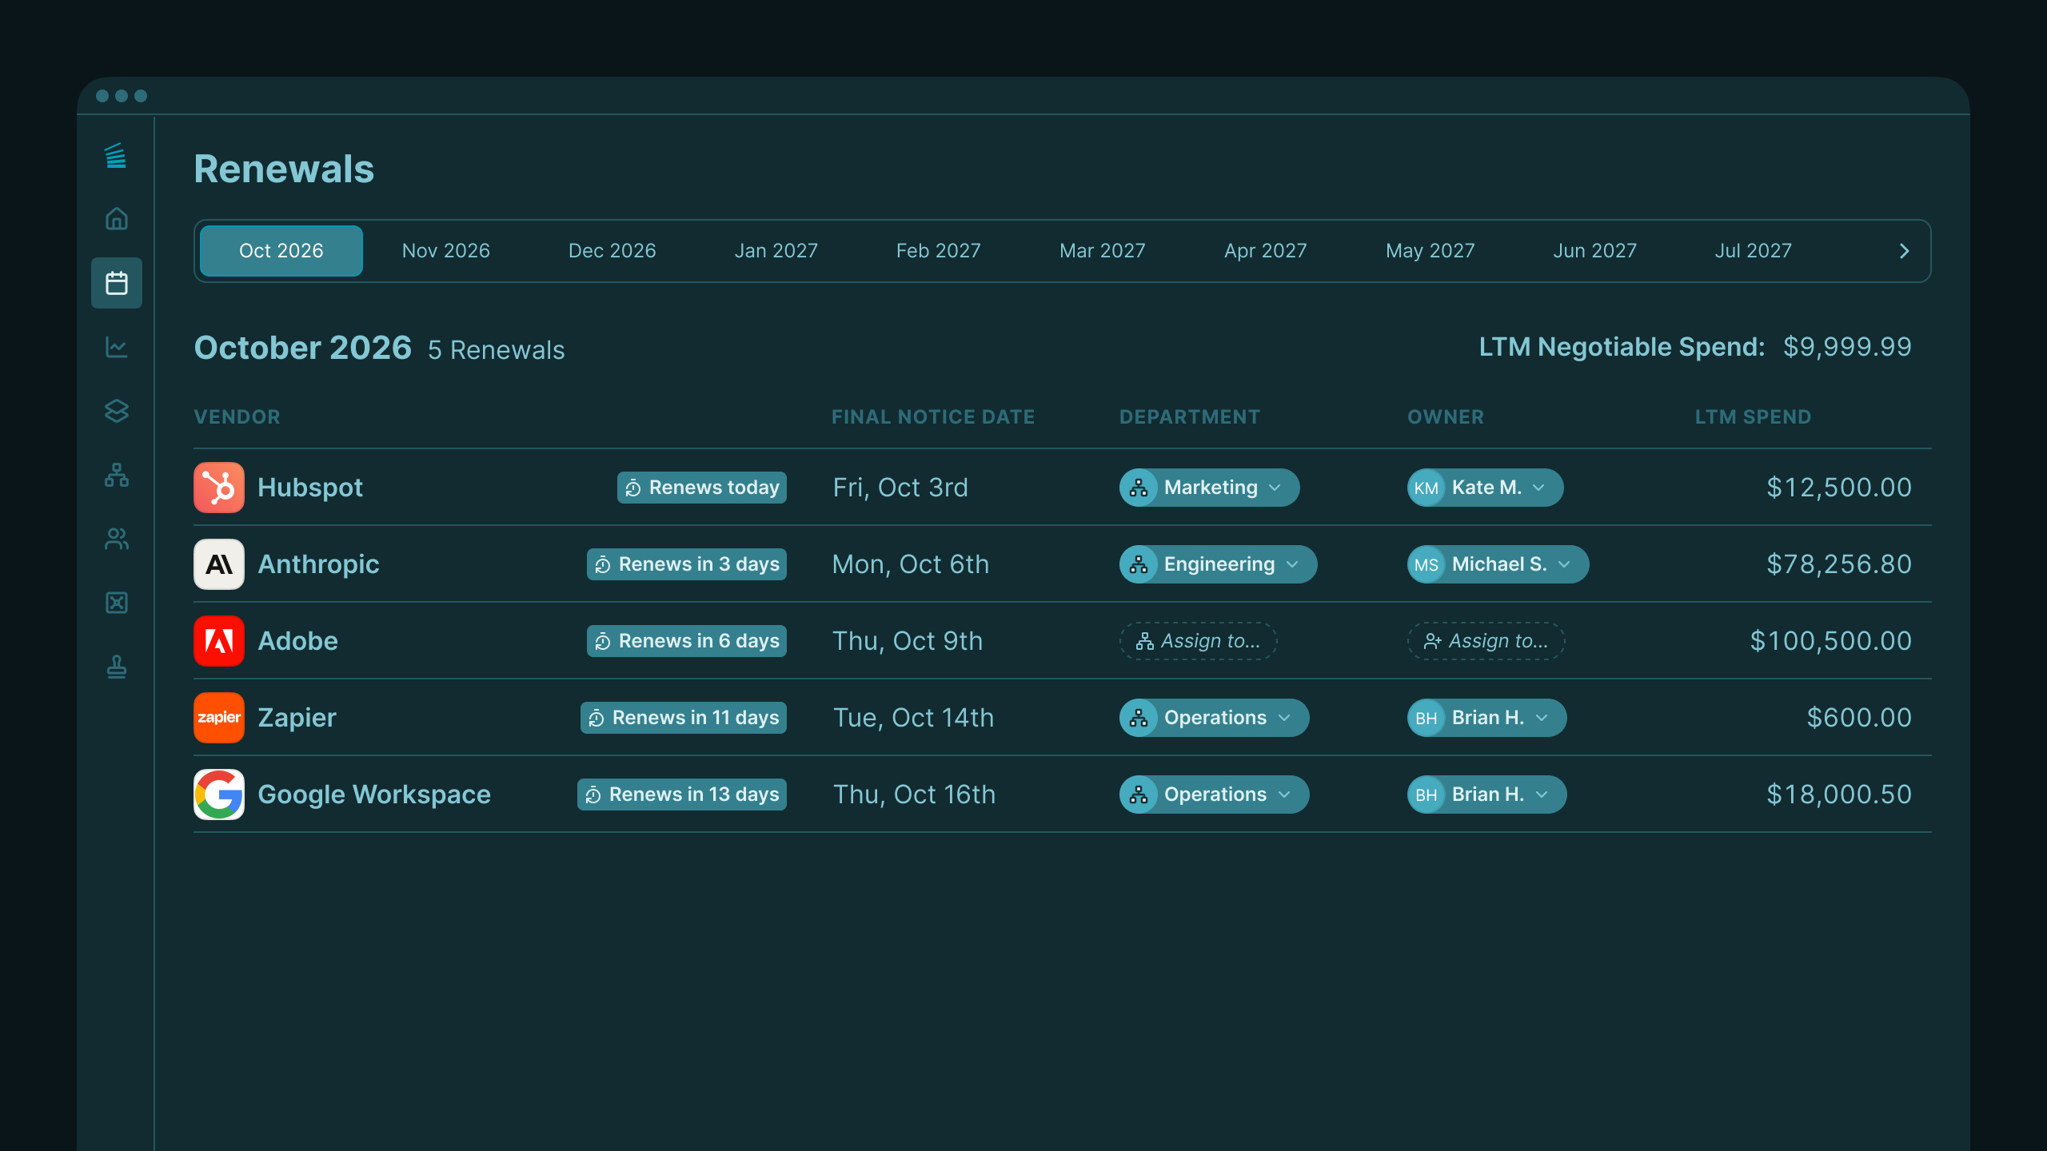
Task: Expand the Engineering department dropdown chevron
Action: coord(1293,564)
